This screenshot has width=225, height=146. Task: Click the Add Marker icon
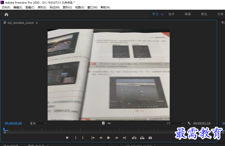pos(67,138)
